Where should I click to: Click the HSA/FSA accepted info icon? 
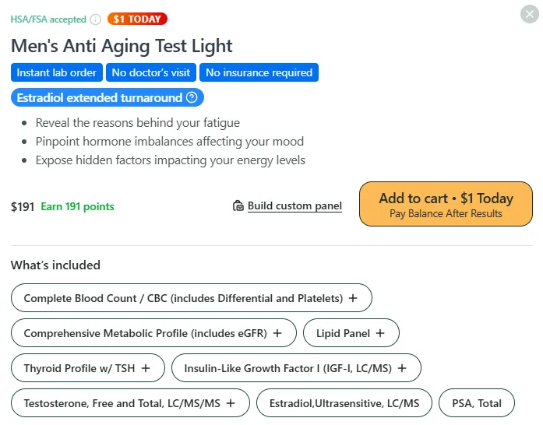point(96,19)
